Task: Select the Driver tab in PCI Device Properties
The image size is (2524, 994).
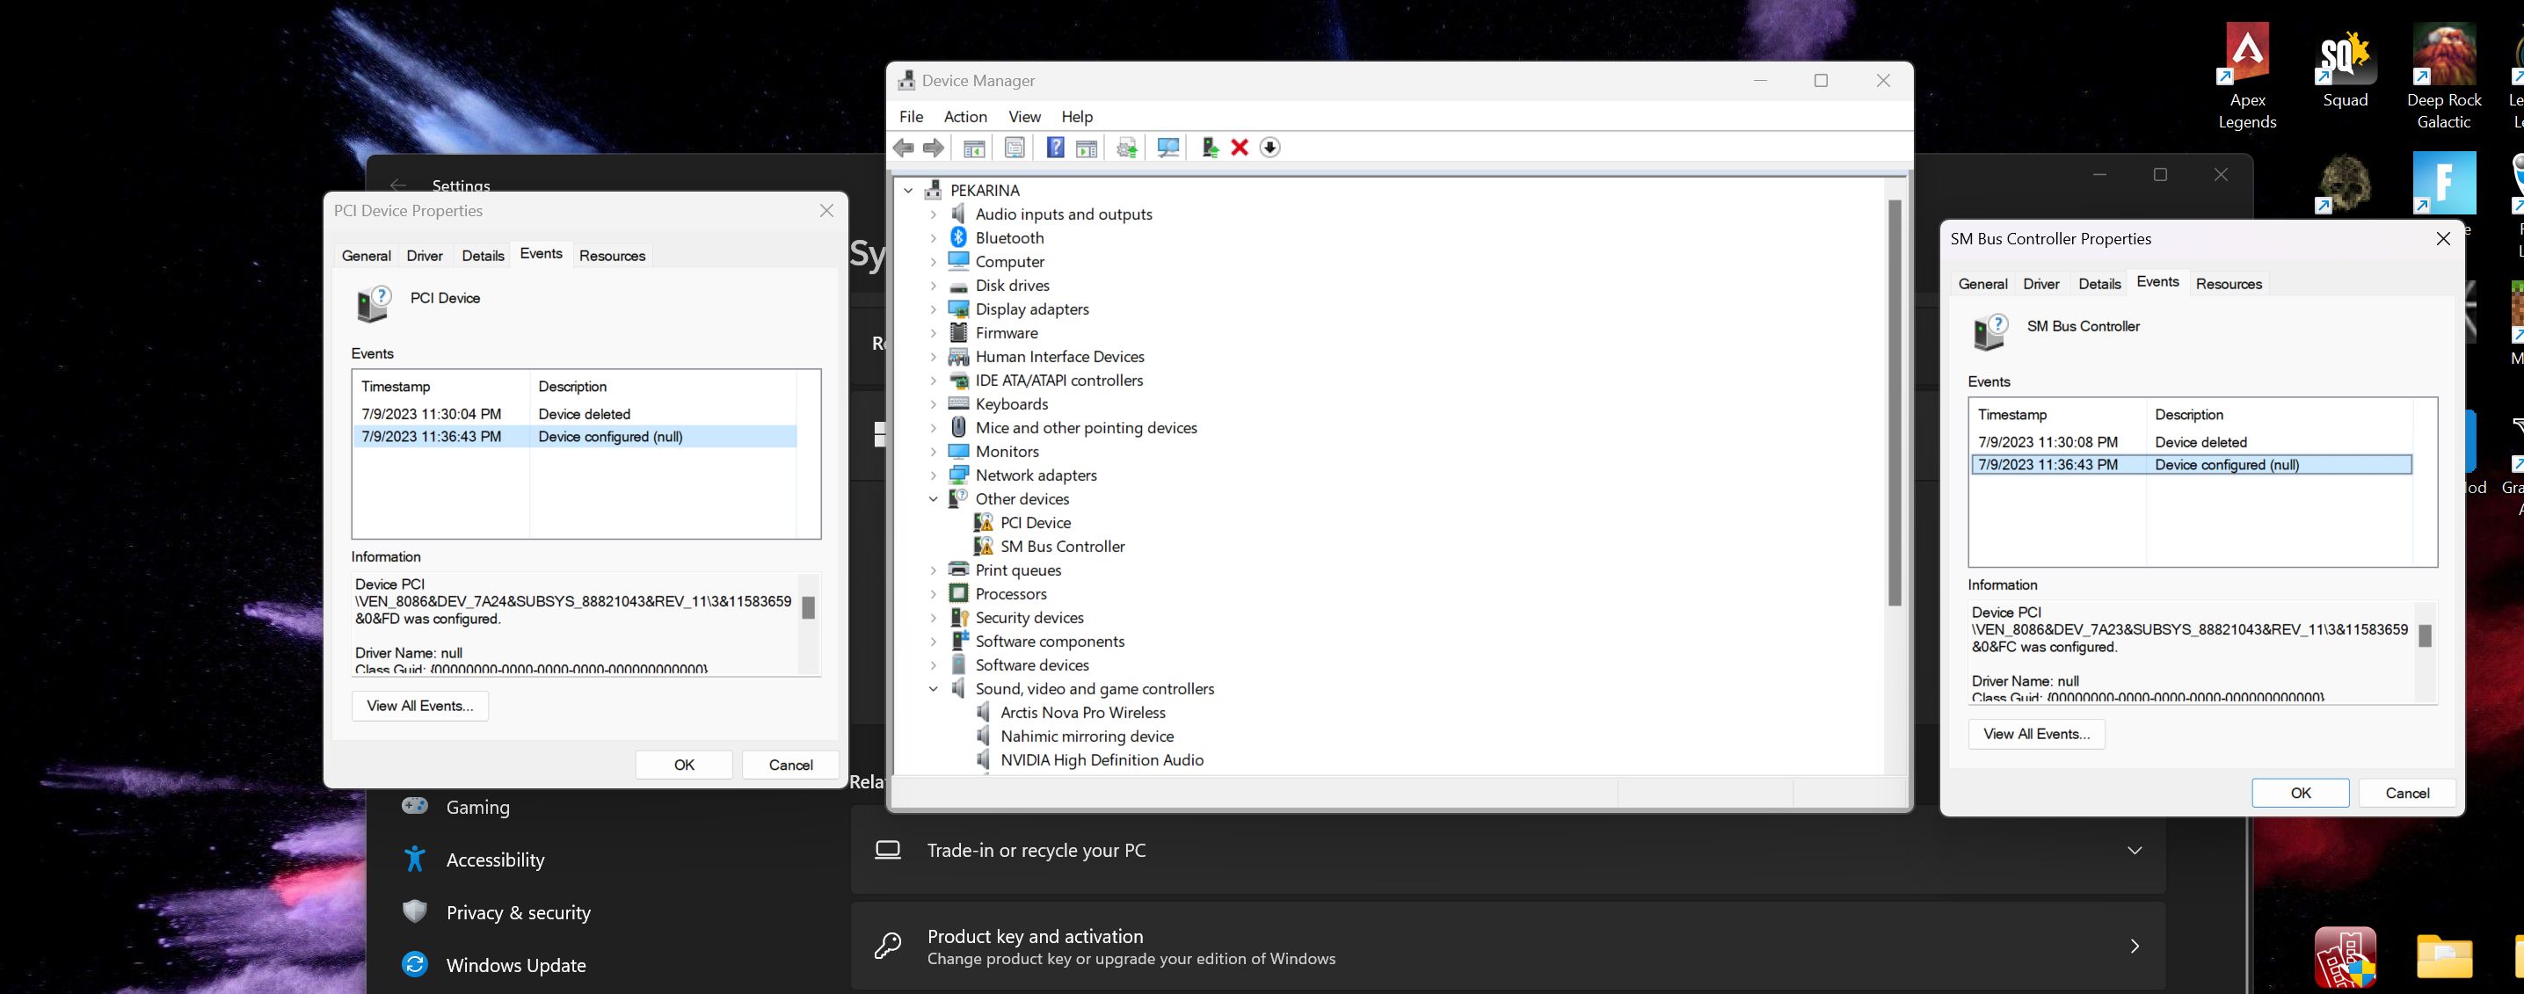Action: [x=425, y=254]
